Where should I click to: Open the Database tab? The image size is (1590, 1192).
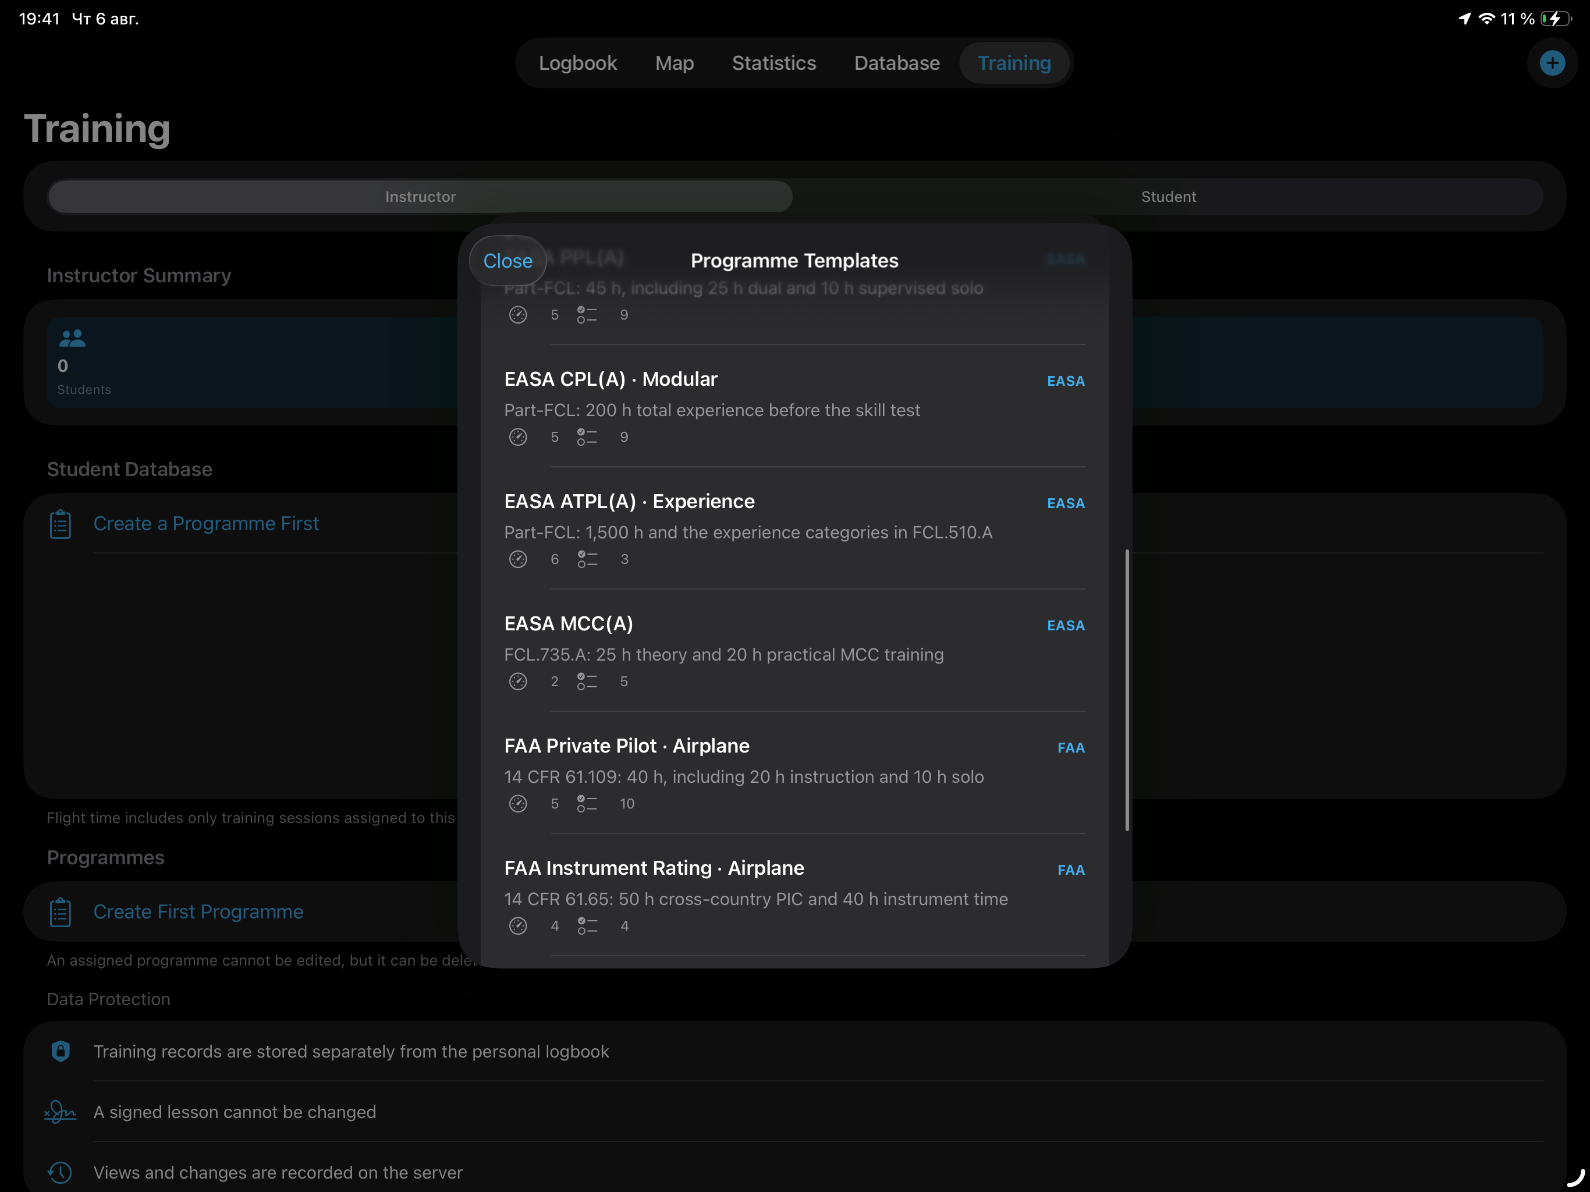897,63
